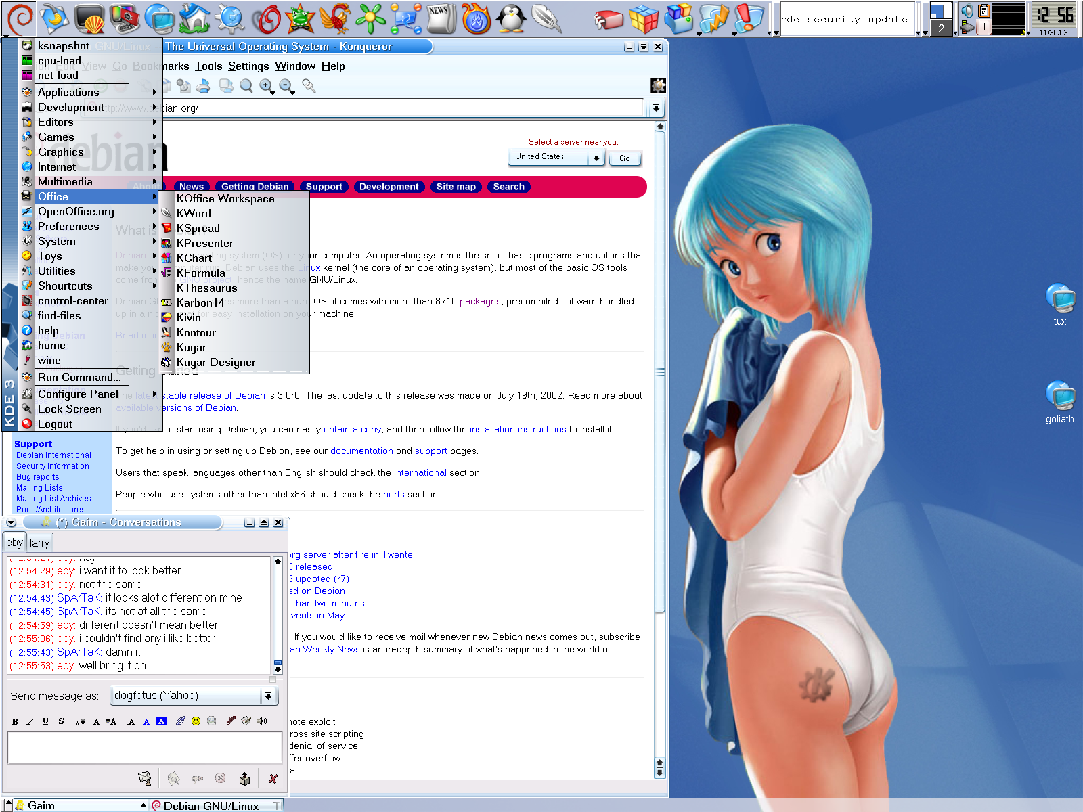Click zoom out icon in Konqueror toolbar
The image size is (1083, 812).
(x=287, y=86)
